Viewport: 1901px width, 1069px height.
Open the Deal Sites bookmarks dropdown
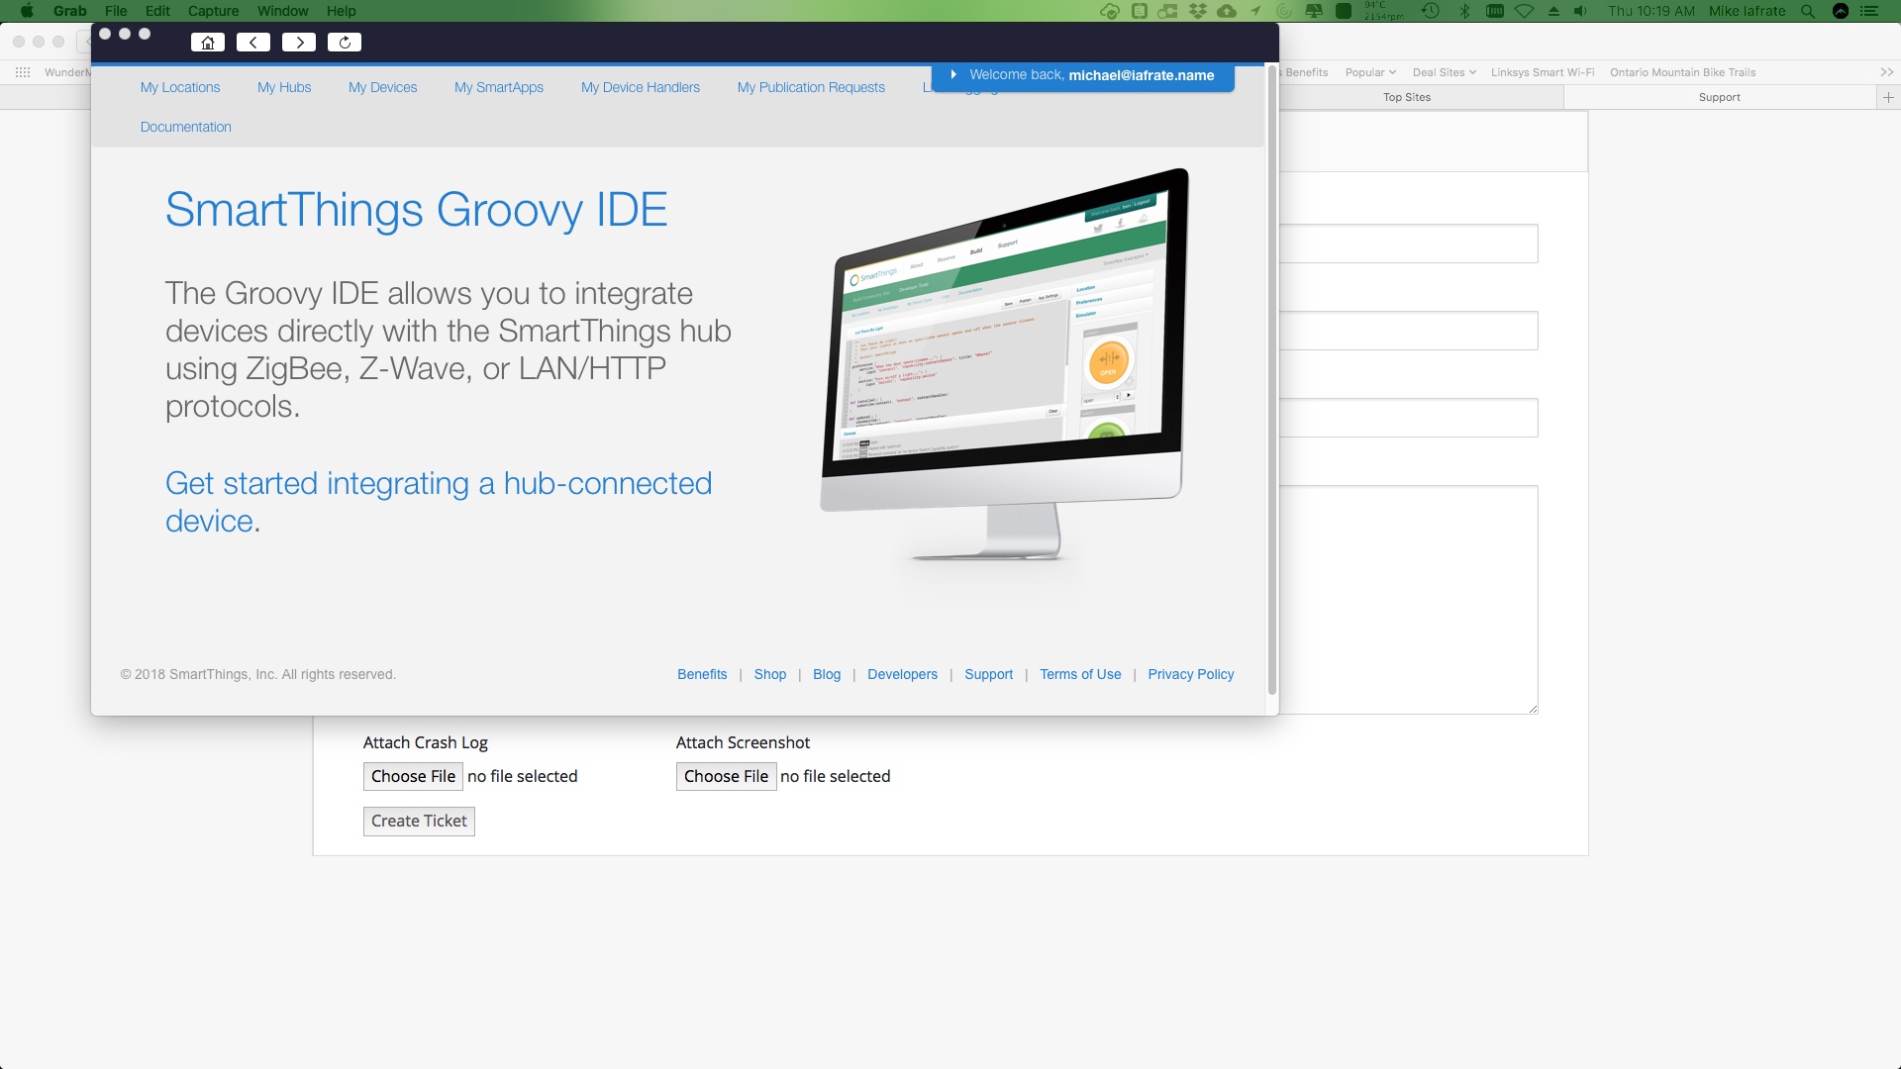point(1444,72)
